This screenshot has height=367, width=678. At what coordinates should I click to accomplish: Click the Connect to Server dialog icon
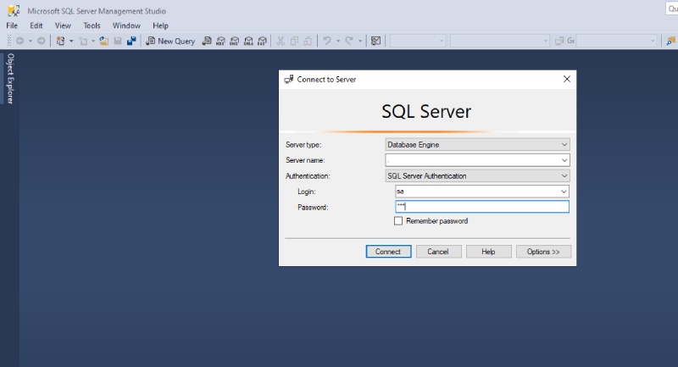(288, 79)
